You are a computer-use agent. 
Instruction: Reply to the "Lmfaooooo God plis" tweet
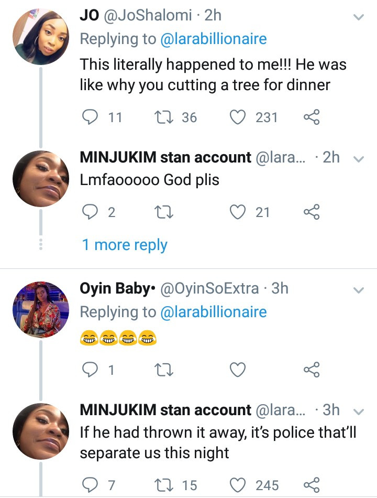coord(91,212)
